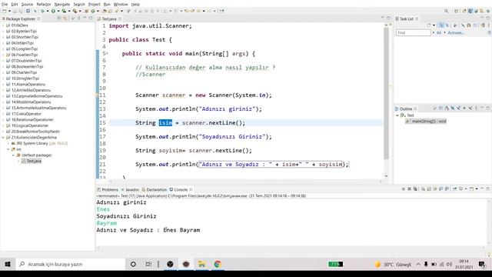Open the dropdown arrow next to Debug icon
Screen dimensions: 492x277
click(48, 11)
